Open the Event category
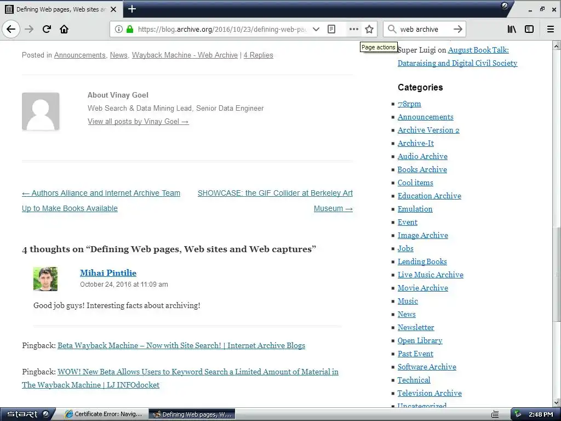Viewport: 561px width, 421px height. pos(408,223)
